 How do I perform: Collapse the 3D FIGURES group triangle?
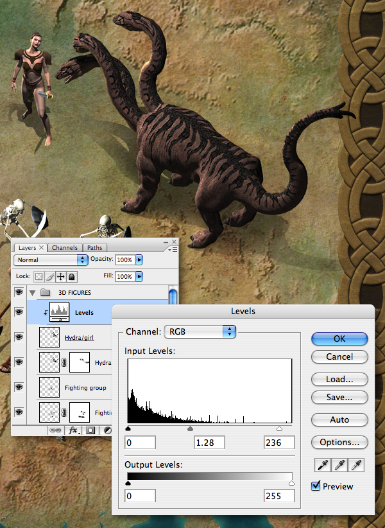[33, 293]
